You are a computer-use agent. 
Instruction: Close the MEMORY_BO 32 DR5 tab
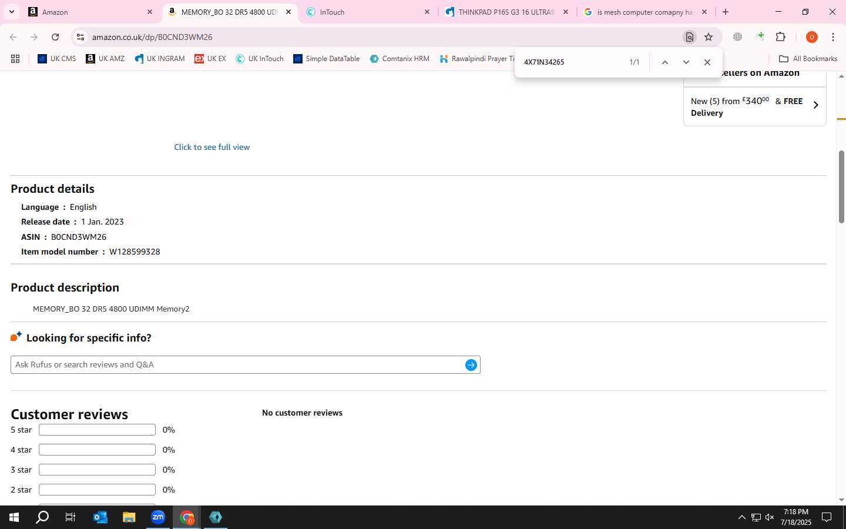288,12
